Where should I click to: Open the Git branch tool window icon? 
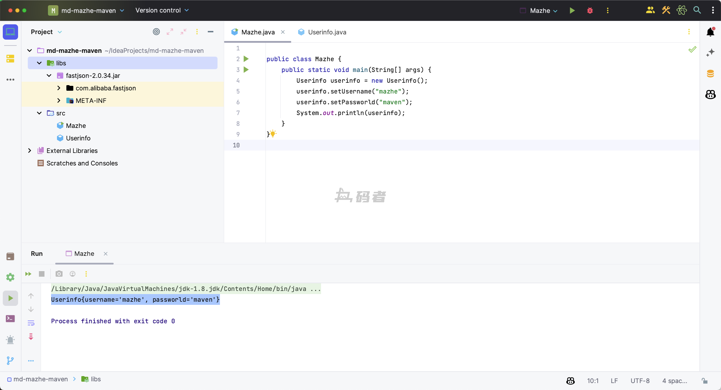pos(10,360)
